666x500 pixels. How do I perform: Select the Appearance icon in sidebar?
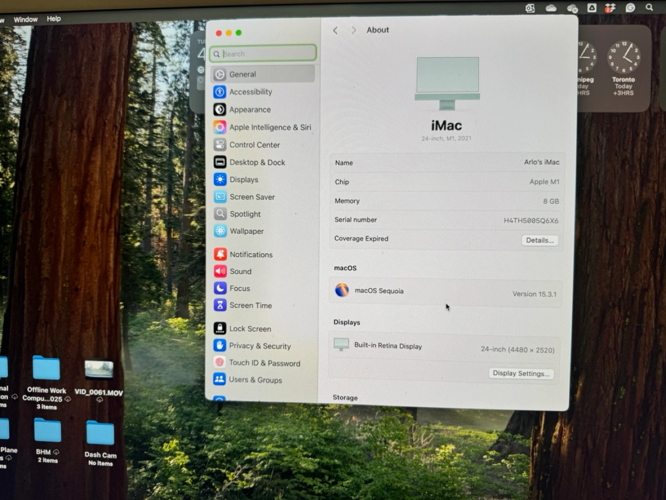pos(220,110)
